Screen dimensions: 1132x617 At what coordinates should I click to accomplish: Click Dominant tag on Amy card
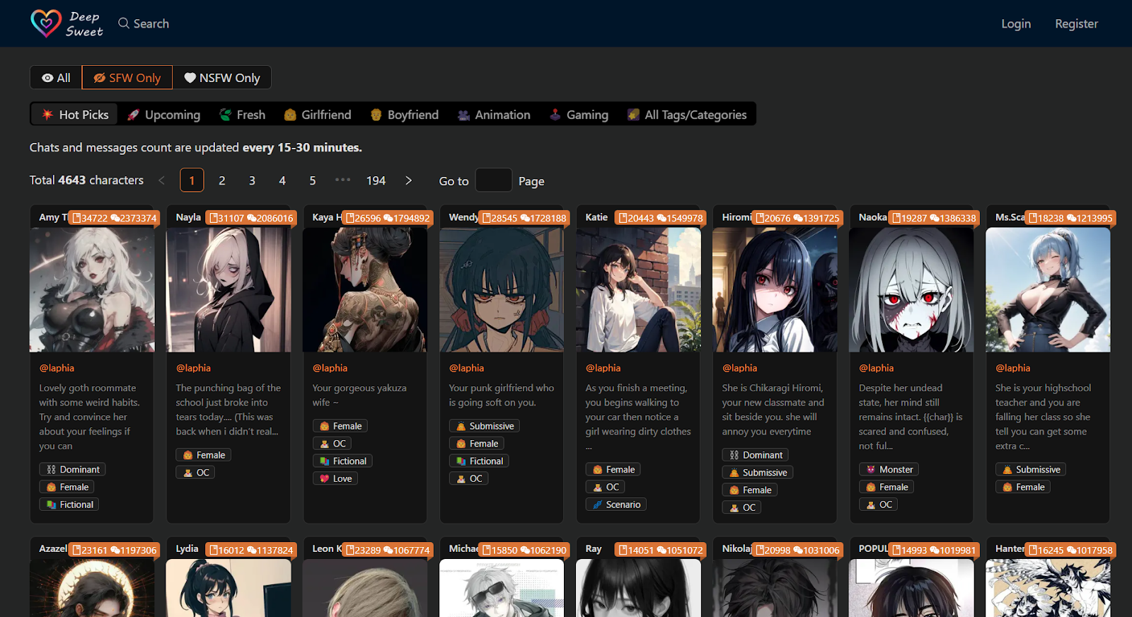click(x=73, y=469)
